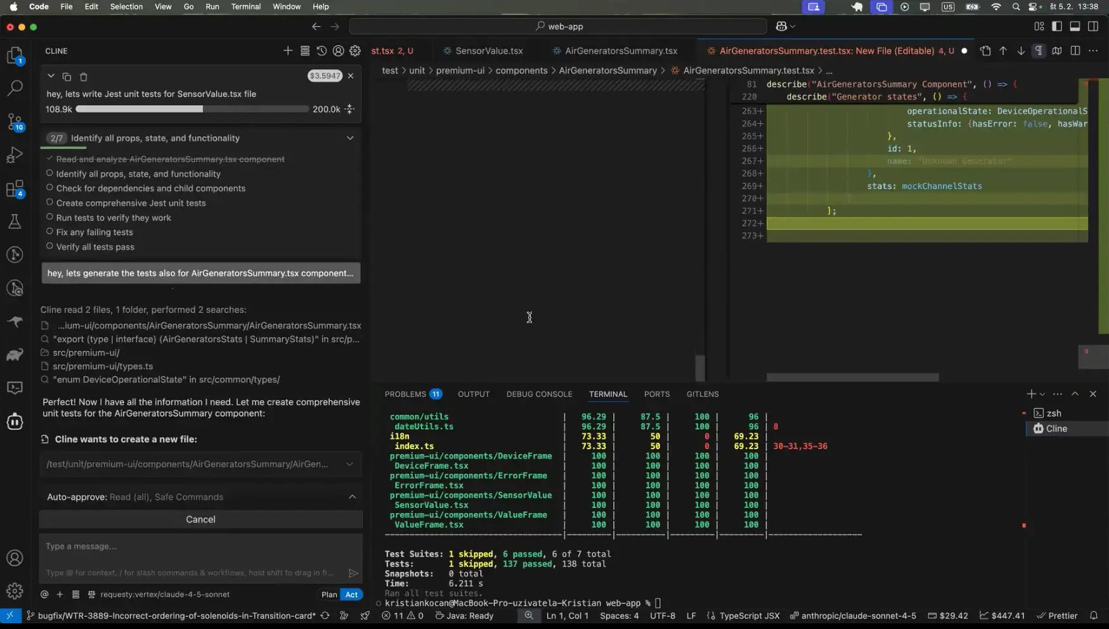
Task: Open the GITLENS panel tab
Action: coord(703,394)
